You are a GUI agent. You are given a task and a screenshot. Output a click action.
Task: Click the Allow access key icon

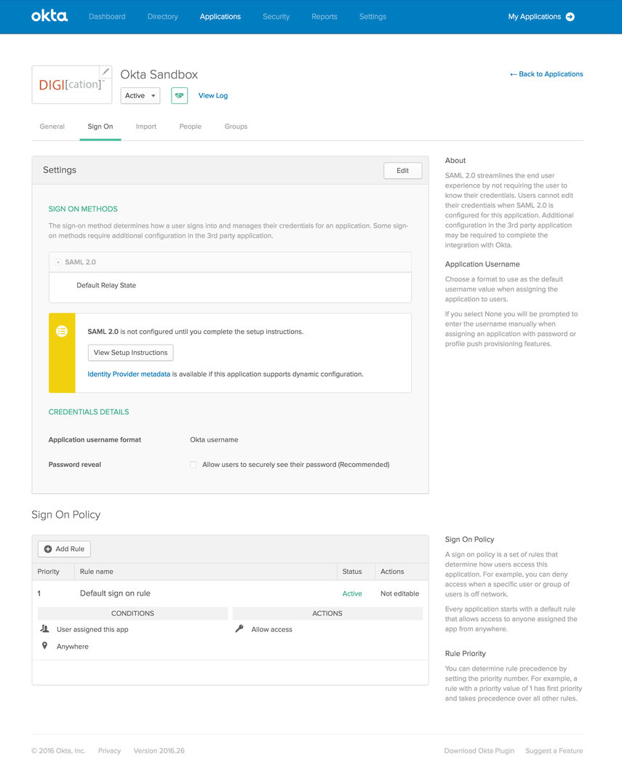(239, 628)
